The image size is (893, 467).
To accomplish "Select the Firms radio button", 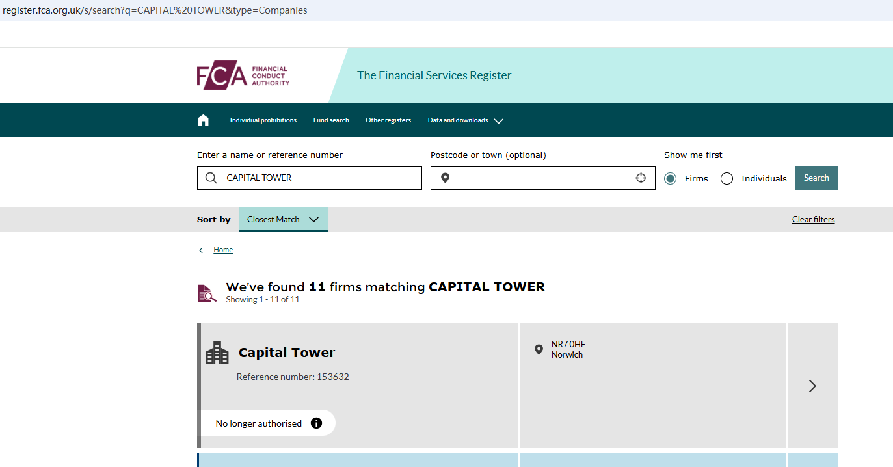I will coord(671,179).
